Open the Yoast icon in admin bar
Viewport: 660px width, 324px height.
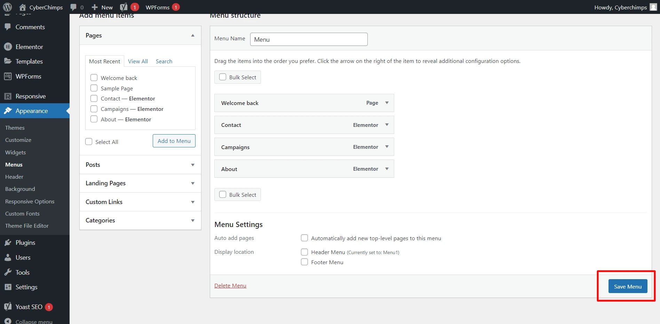click(x=124, y=7)
